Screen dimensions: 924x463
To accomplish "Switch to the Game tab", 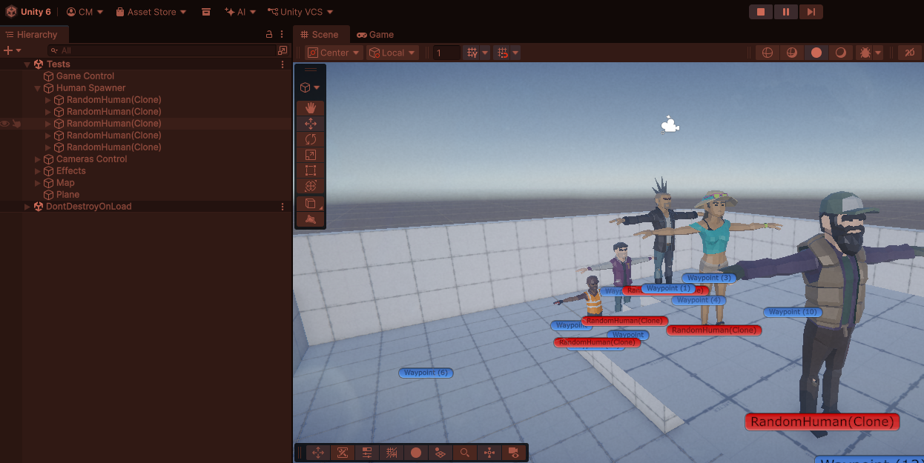I will (375, 35).
